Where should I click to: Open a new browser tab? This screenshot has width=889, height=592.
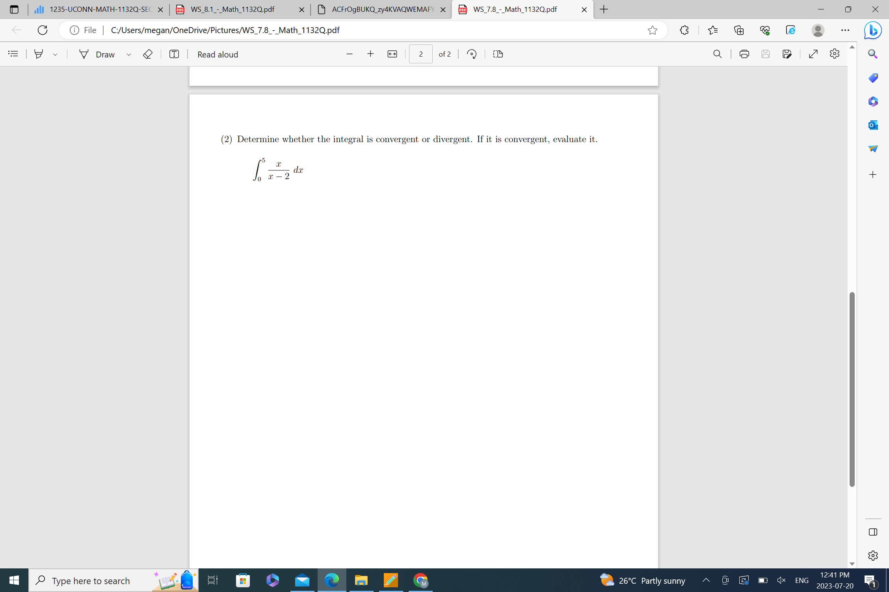point(604,9)
